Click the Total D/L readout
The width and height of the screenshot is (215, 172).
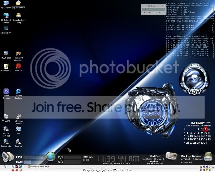pos(87,158)
